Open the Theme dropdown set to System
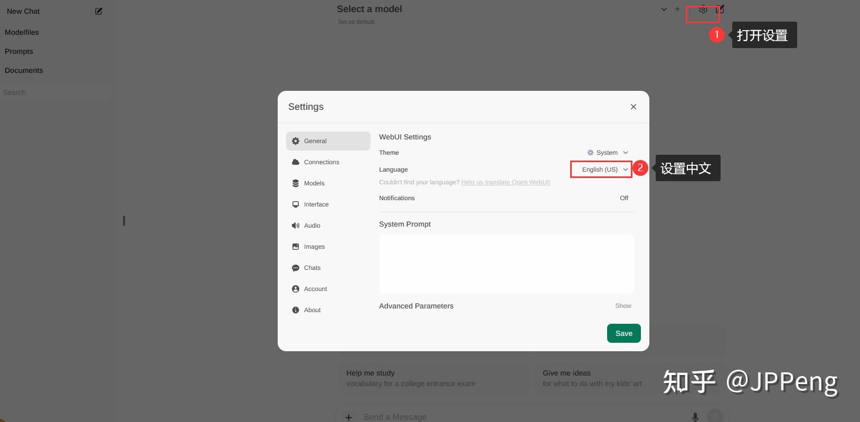The width and height of the screenshot is (860, 422). click(608, 153)
